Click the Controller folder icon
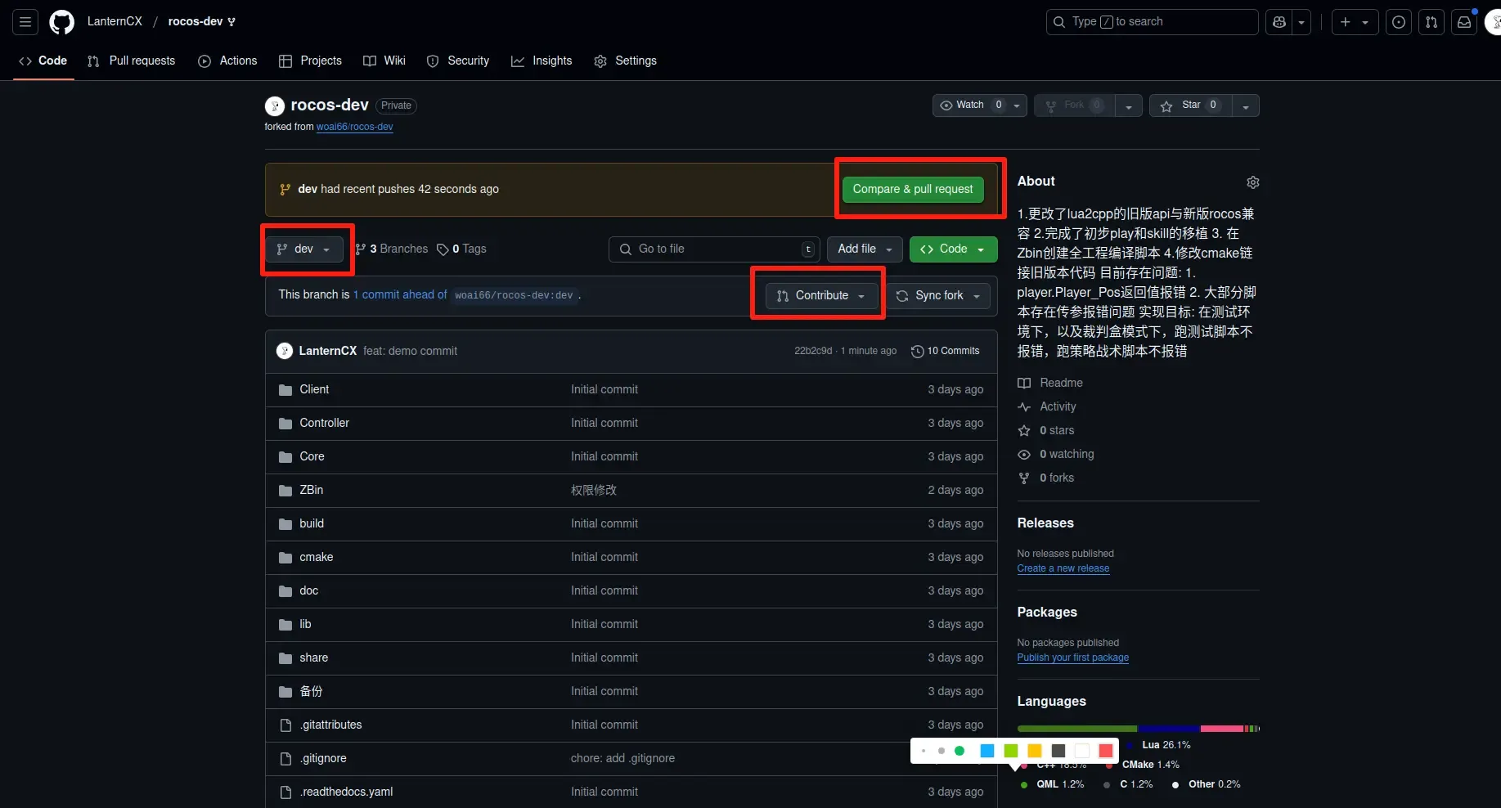The image size is (1501, 808). (285, 424)
